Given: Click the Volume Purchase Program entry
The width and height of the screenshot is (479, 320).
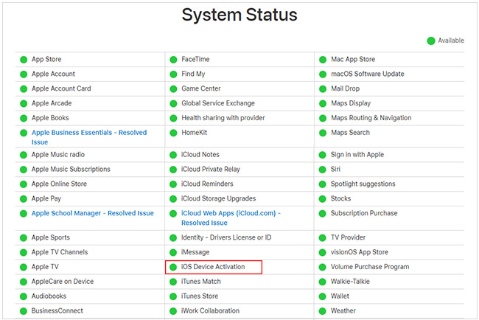Looking at the screenshot, I should (370, 267).
